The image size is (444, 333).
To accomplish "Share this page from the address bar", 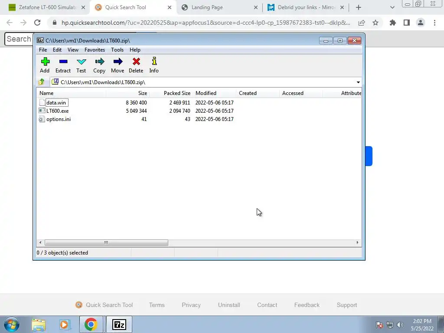I will click(362, 23).
